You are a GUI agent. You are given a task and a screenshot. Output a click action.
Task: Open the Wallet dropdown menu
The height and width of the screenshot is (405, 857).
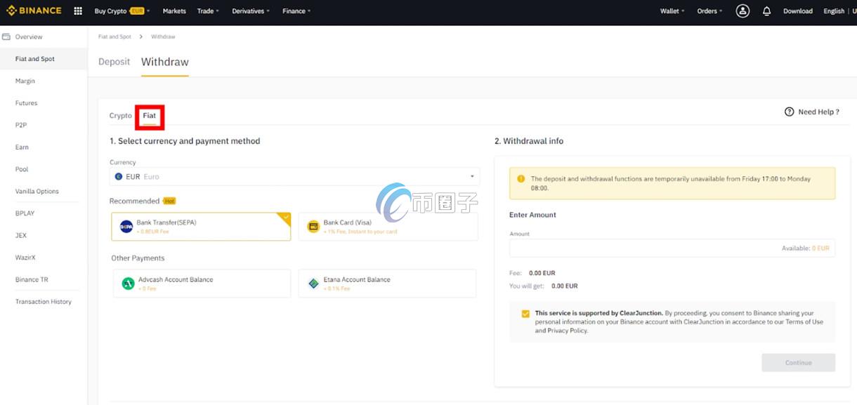click(x=672, y=11)
